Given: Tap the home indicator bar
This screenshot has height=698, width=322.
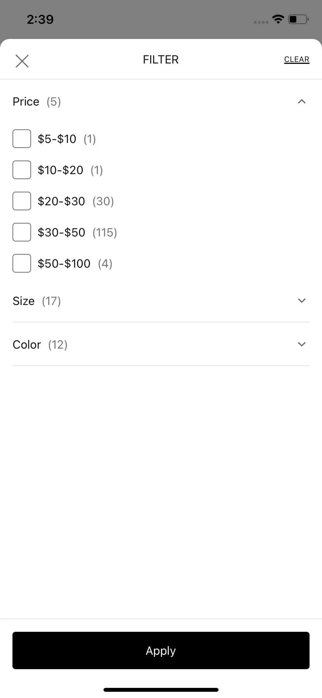Looking at the screenshot, I should pos(161,690).
